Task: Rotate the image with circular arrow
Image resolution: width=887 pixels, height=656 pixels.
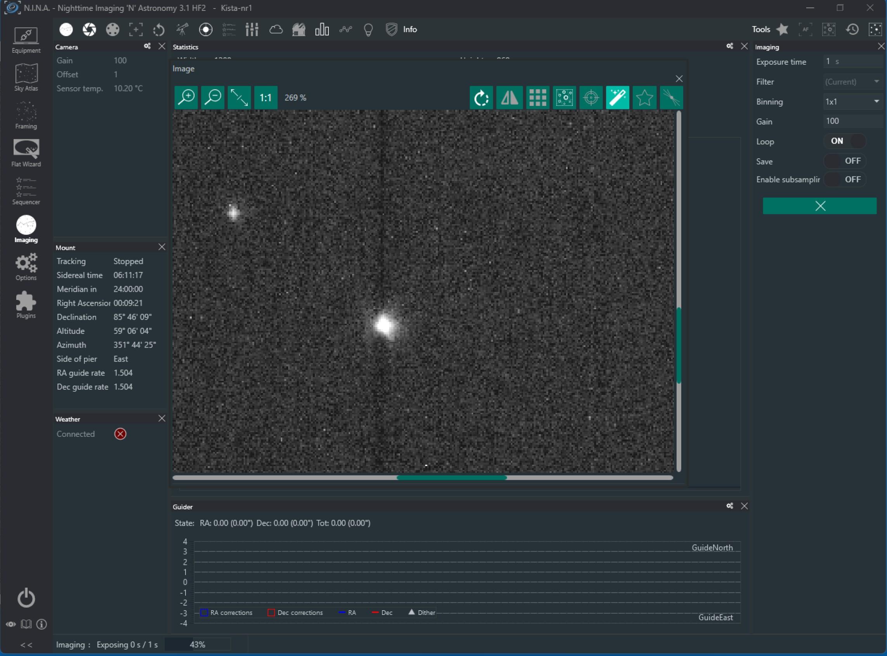Action: click(481, 98)
